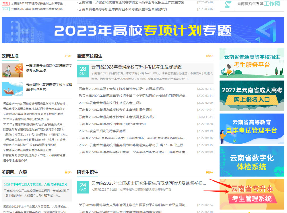
Task: Click 云南省普通高等学校招生考生服务平台 banner
Action: click(251, 63)
